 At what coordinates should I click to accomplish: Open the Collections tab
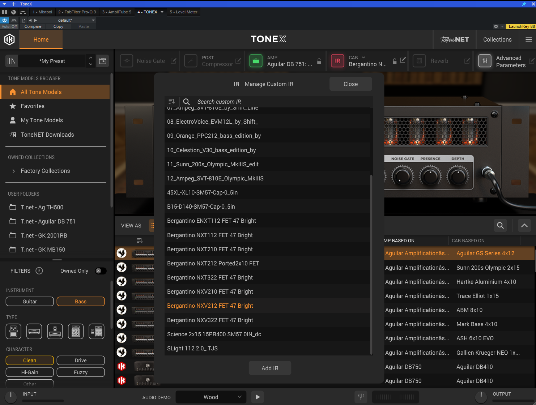tap(497, 39)
